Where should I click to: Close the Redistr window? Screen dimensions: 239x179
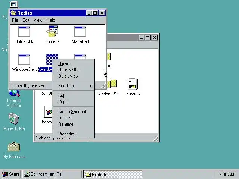click(x=102, y=13)
